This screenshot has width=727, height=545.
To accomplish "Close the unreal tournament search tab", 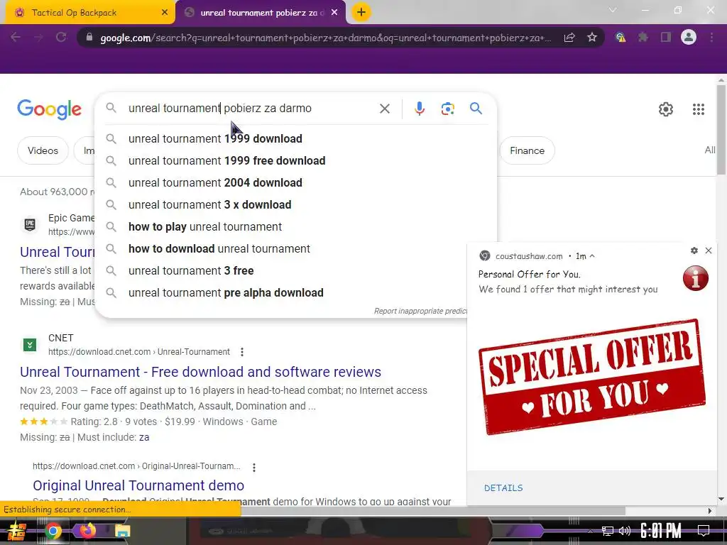I will (334, 13).
